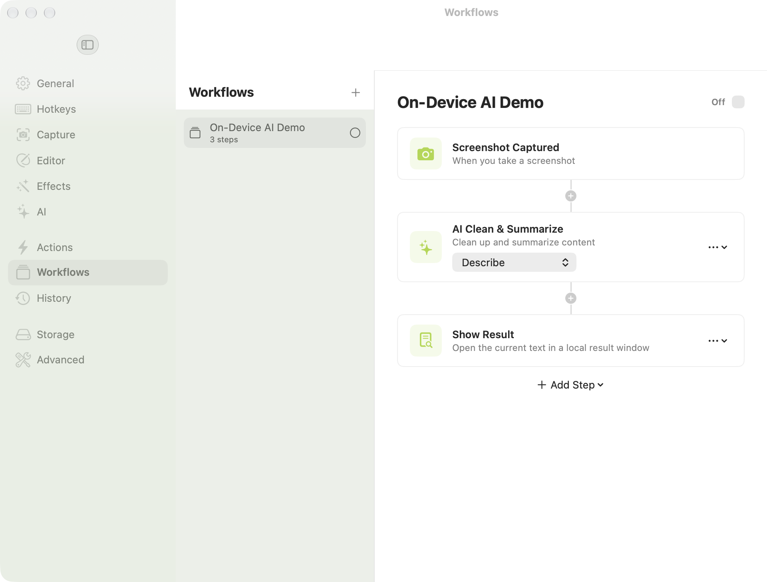Open the Add Step menu
This screenshot has height=582, width=767.
point(570,385)
